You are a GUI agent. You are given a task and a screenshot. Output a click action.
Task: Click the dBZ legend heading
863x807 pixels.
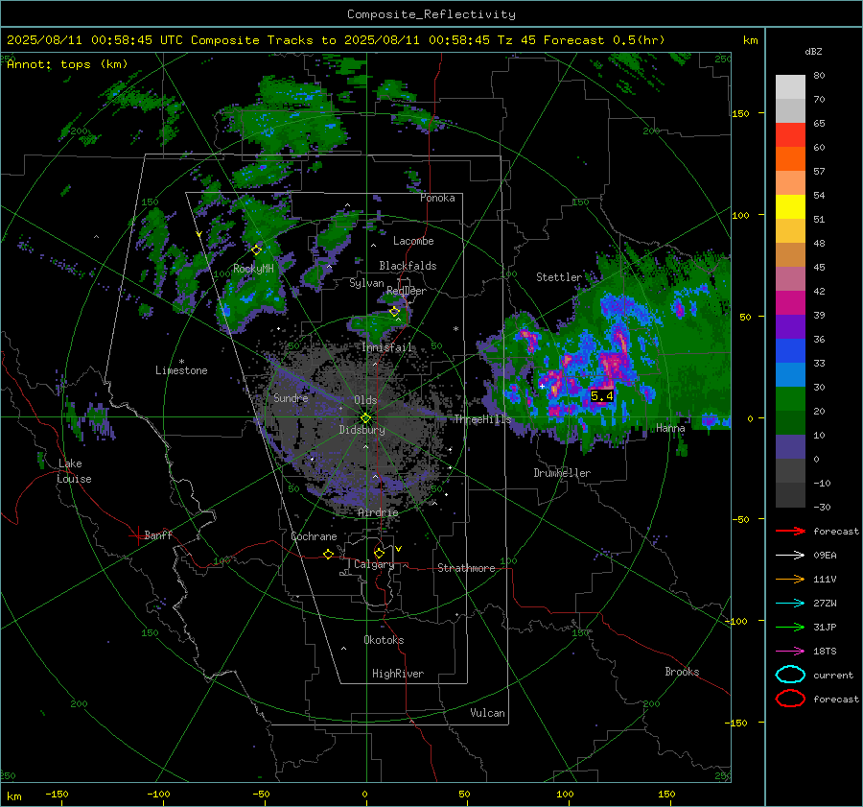click(813, 51)
